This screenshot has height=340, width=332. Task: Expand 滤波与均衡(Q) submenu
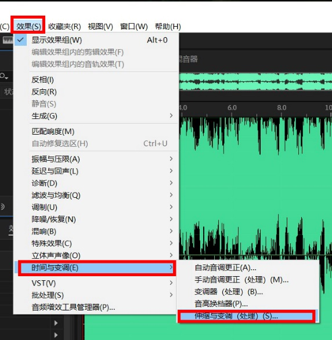96,196
